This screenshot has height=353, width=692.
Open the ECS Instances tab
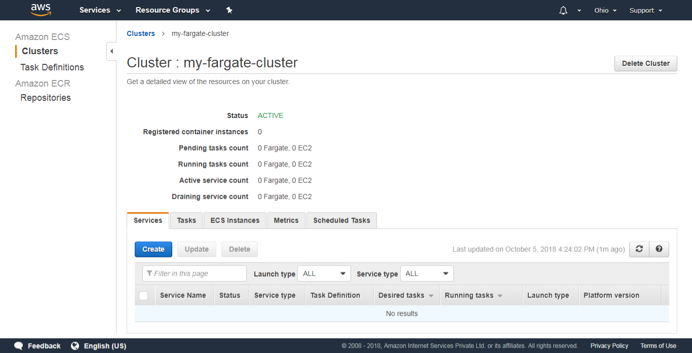235,220
